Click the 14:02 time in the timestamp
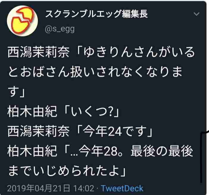 [84, 188]
